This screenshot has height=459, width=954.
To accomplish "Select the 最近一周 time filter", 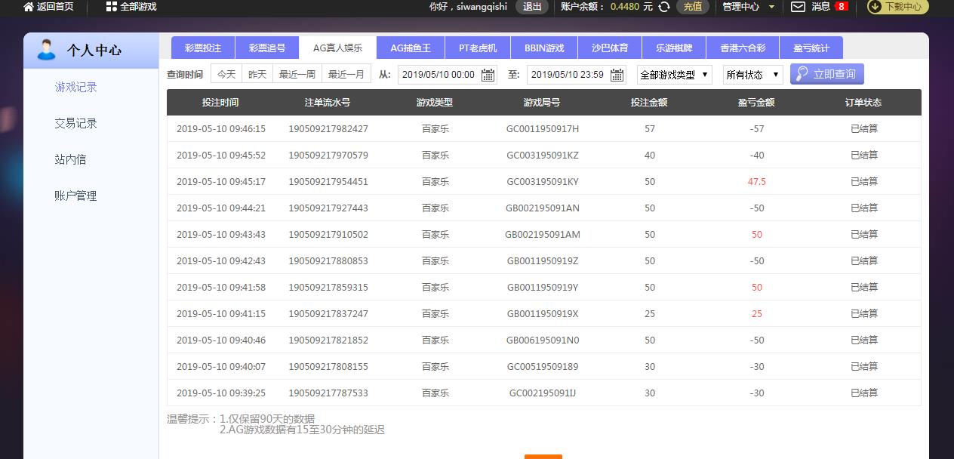I will click(297, 74).
